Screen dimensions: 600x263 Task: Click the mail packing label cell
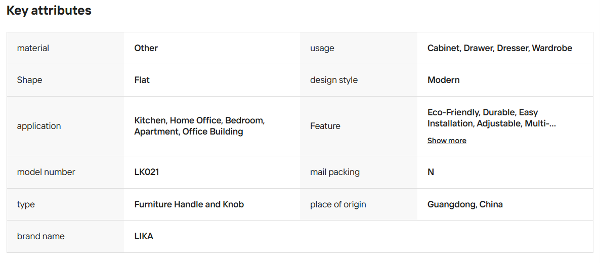click(359, 172)
